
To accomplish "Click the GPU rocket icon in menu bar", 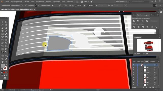I will (91, 2).
